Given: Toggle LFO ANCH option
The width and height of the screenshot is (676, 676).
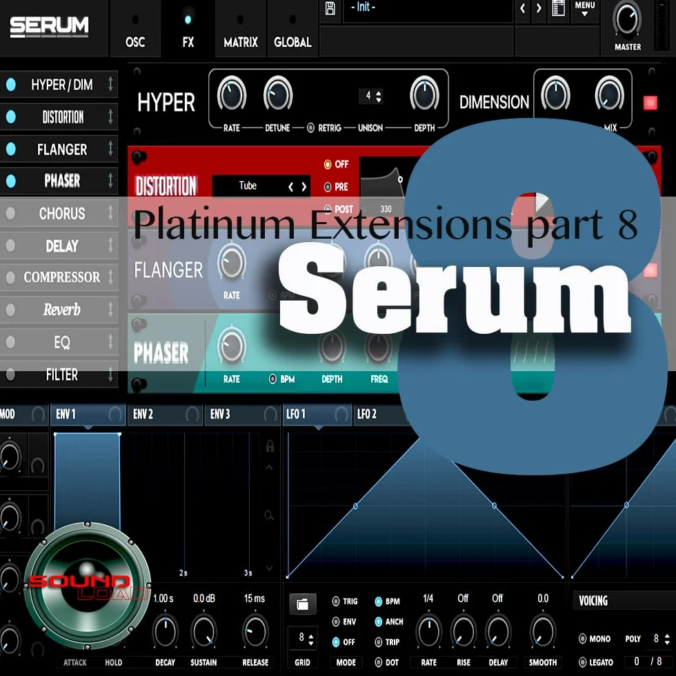Looking at the screenshot, I should point(379,622).
